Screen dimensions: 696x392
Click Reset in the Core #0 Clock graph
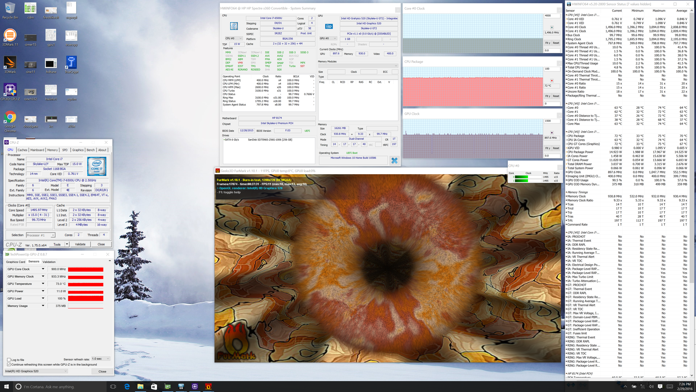[x=556, y=43]
